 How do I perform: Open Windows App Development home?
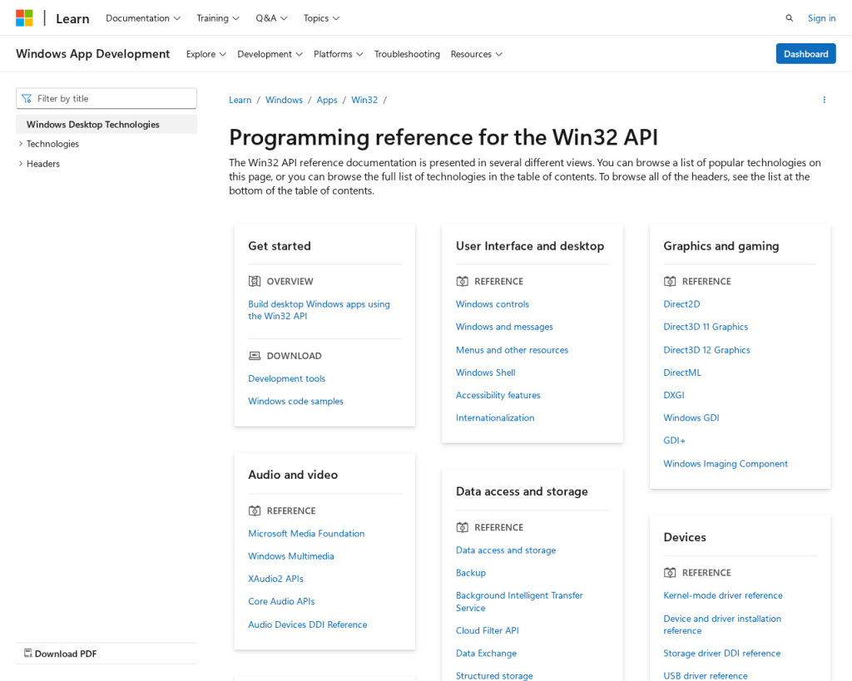93,53
